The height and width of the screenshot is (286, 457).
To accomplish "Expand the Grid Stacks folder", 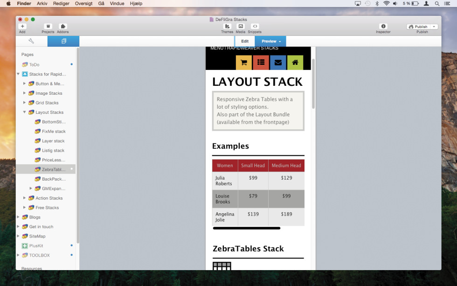I will (x=24, y=103).
